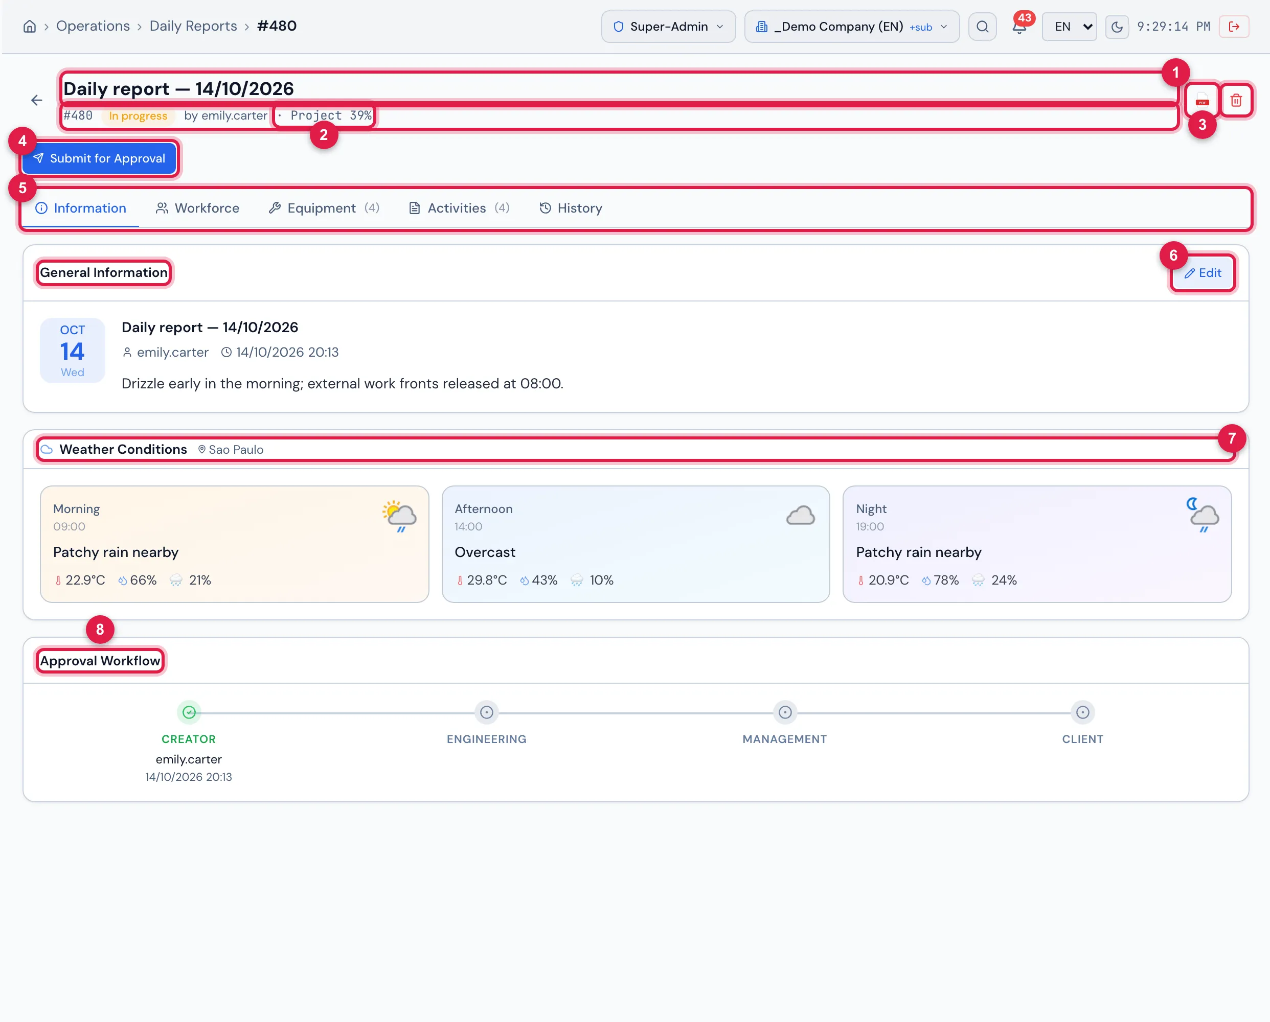The image size is (1270, 1022).
Task: Toggle dark mode moon icon
Action: [1116, 27]
